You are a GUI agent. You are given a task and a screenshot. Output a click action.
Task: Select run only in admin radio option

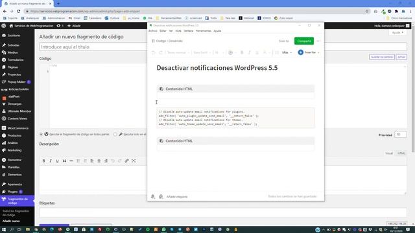pyautogui.click(x=115, y=135)
